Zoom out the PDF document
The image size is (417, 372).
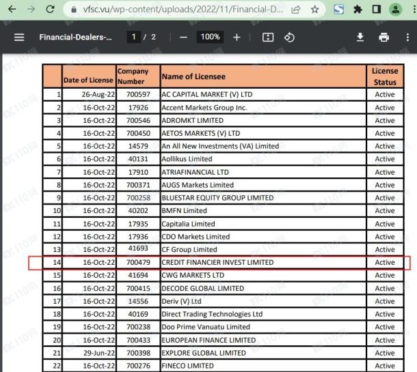pos(183,38)
